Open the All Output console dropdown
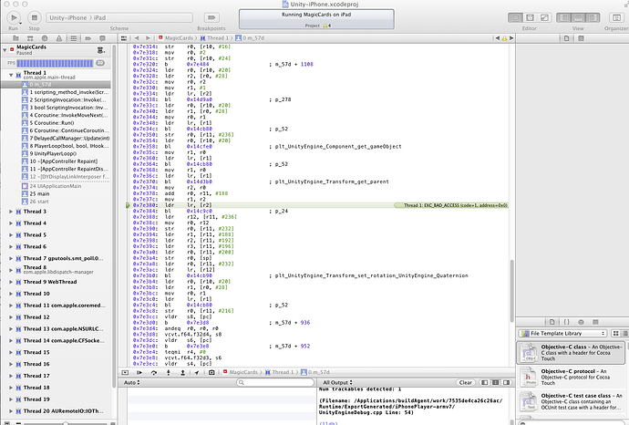The height and width of the screenshot is (425, 629). tap(338, 382)
